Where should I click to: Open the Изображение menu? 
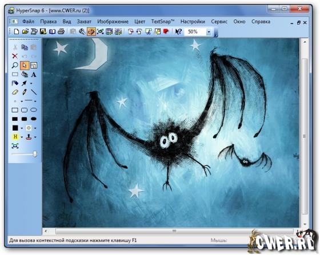pos(113,22)
